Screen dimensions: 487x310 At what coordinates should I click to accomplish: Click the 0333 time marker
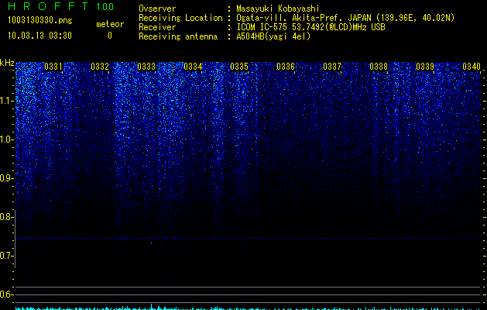click(146, 67)
